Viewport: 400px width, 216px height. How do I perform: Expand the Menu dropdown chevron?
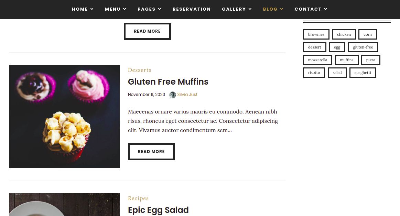point(125,9)
